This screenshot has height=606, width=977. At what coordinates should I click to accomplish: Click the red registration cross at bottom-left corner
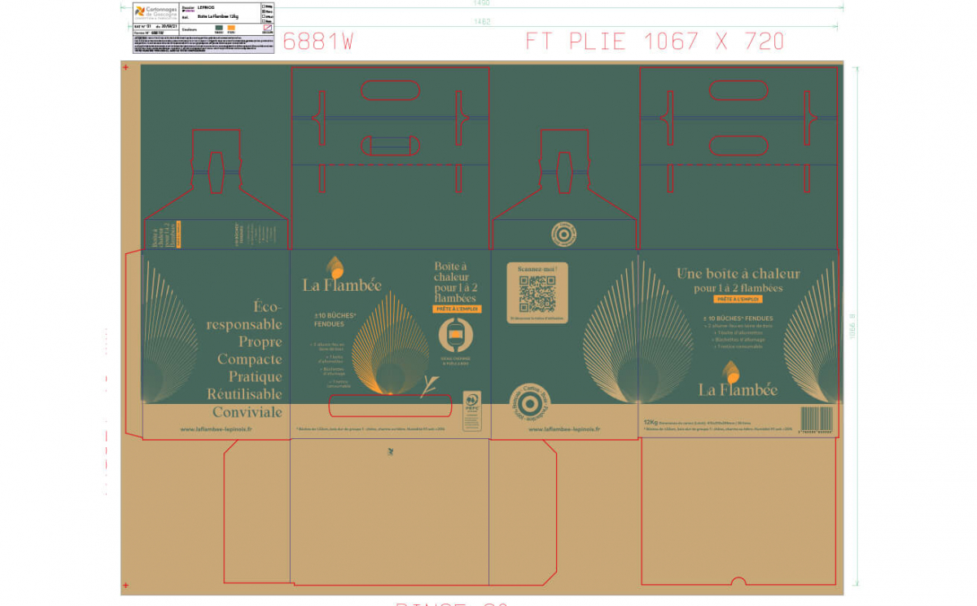pos(125,585)
